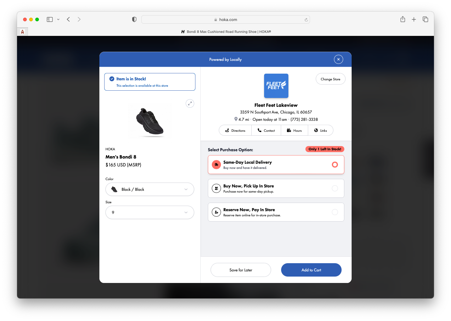
Task: Click the Safari sidebar toggle icon
Action: pos(50,19)
